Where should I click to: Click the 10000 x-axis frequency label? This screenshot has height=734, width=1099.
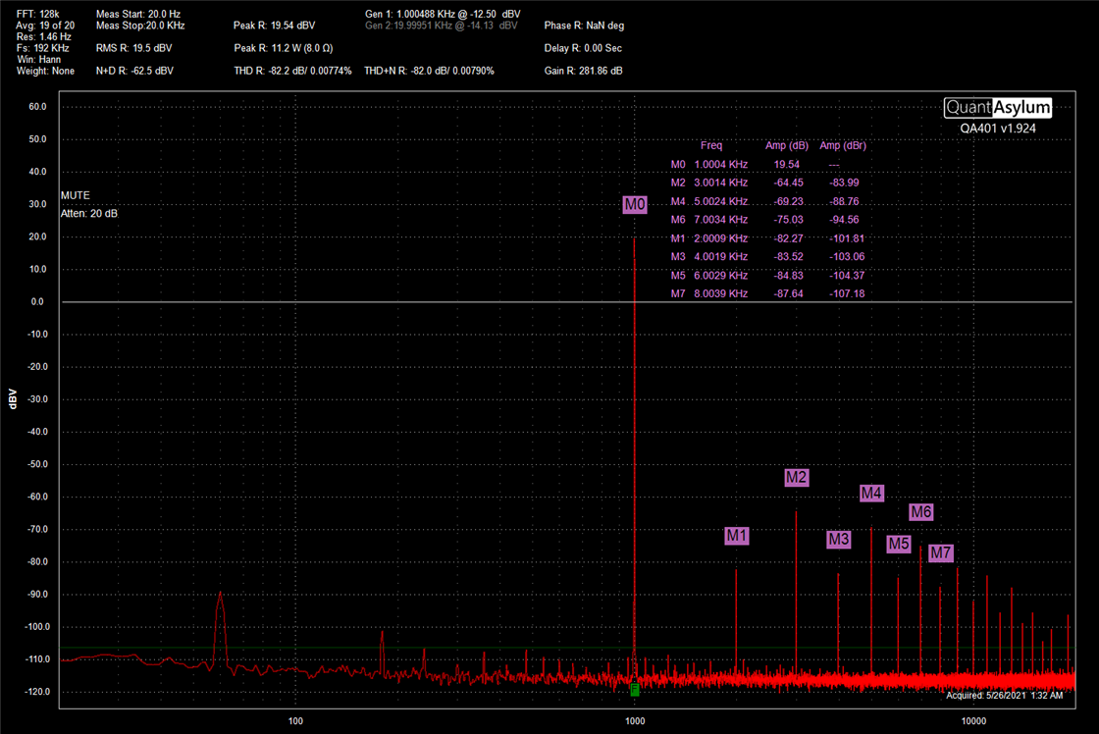pos(973,720)
